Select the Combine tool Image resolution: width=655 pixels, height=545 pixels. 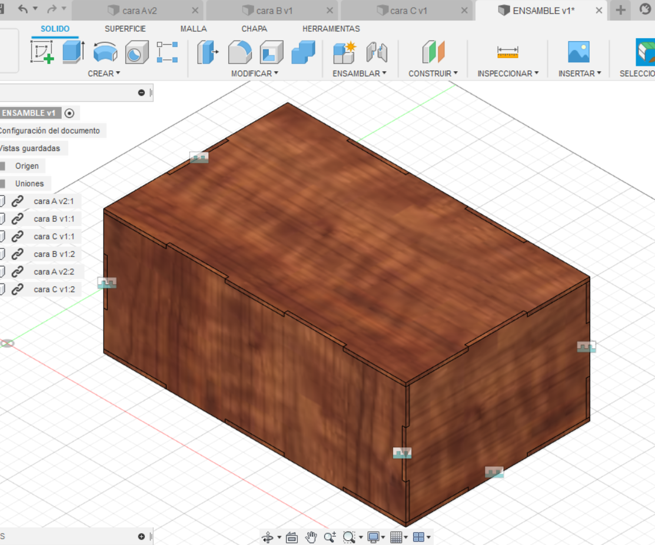tap(303, 52)
